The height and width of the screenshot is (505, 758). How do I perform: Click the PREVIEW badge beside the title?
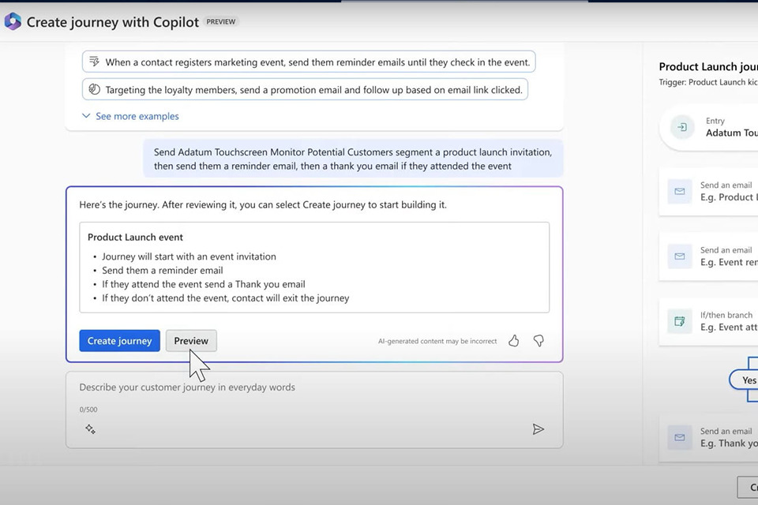[x=221, y=22]
